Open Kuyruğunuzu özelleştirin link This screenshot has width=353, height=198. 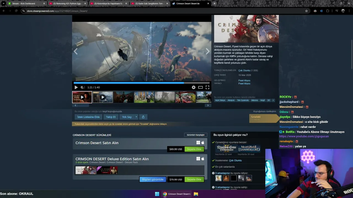coord(265,111)
